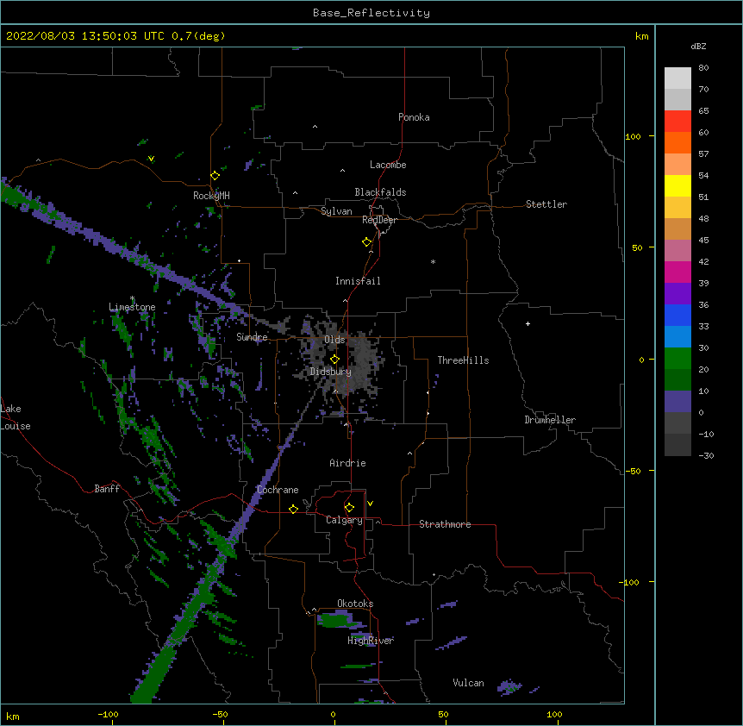Click the Lacombe city label

pyautogui.click(x=388, y=165)
